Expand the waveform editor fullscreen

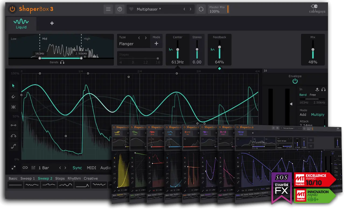pos(13,168)
